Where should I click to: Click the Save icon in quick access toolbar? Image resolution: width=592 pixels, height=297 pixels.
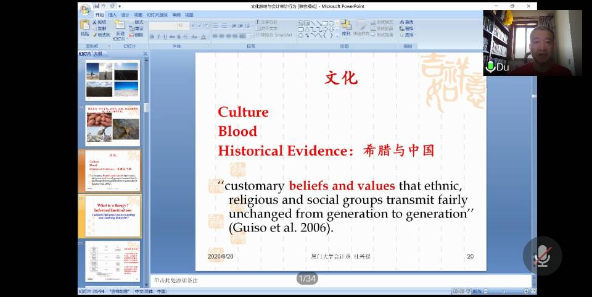pyautogui.click(x=97, y=6)
